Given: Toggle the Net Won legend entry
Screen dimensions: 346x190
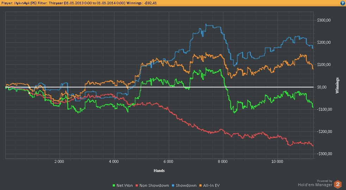Looking at the screenshot, I should pos(123,185).
